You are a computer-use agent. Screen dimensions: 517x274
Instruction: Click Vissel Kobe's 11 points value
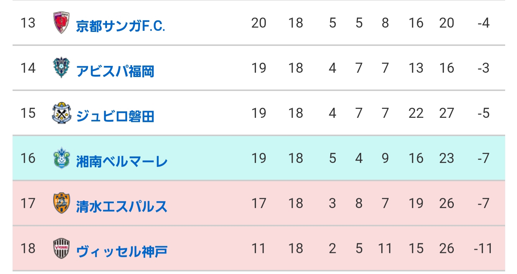coord(258,249)
